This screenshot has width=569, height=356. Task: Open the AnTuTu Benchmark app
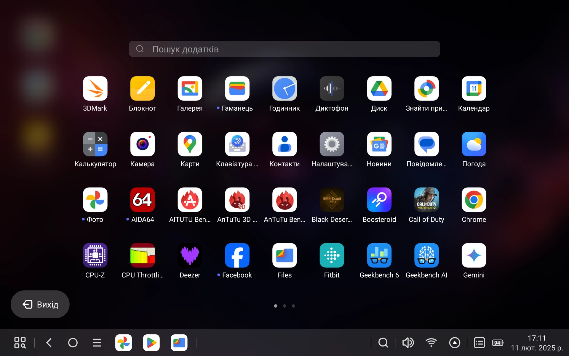click(x=284, y=200)
